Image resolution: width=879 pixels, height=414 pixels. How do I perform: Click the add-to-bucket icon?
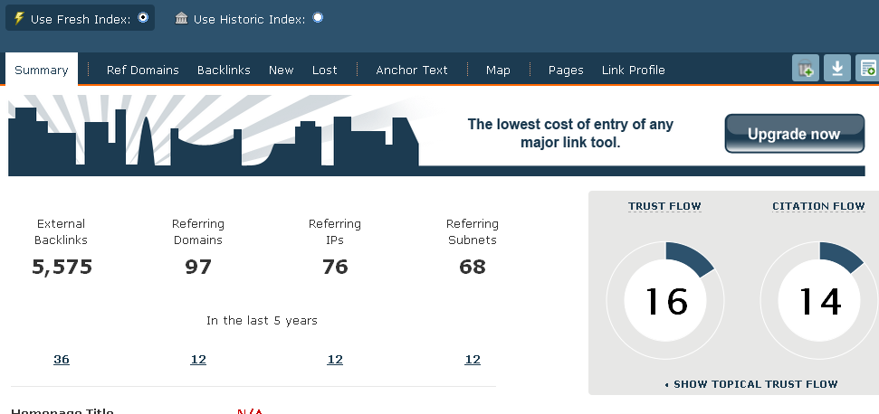tap(806, 69)
